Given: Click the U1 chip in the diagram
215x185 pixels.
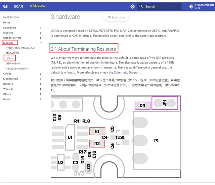Looking at the screenshot, I should pos(70,137).
